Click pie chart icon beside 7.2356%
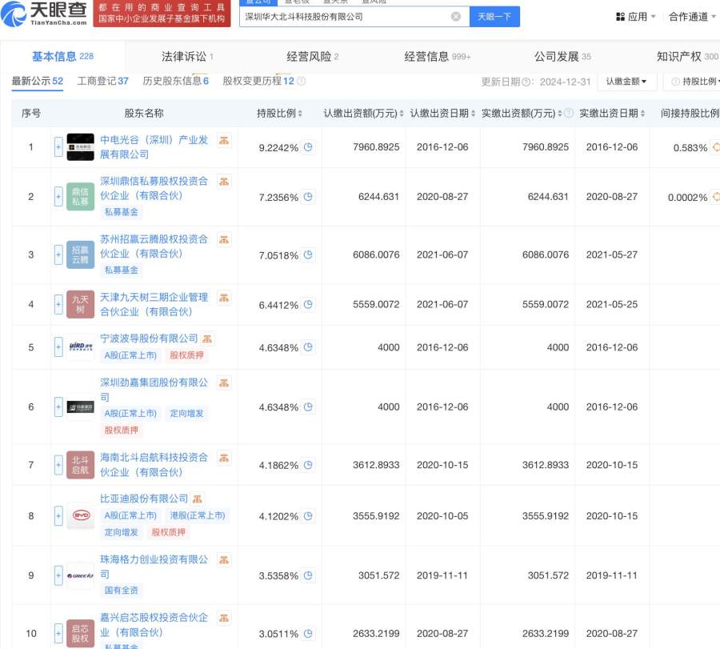This screenshot has width=720, height=649. [307, 197]
